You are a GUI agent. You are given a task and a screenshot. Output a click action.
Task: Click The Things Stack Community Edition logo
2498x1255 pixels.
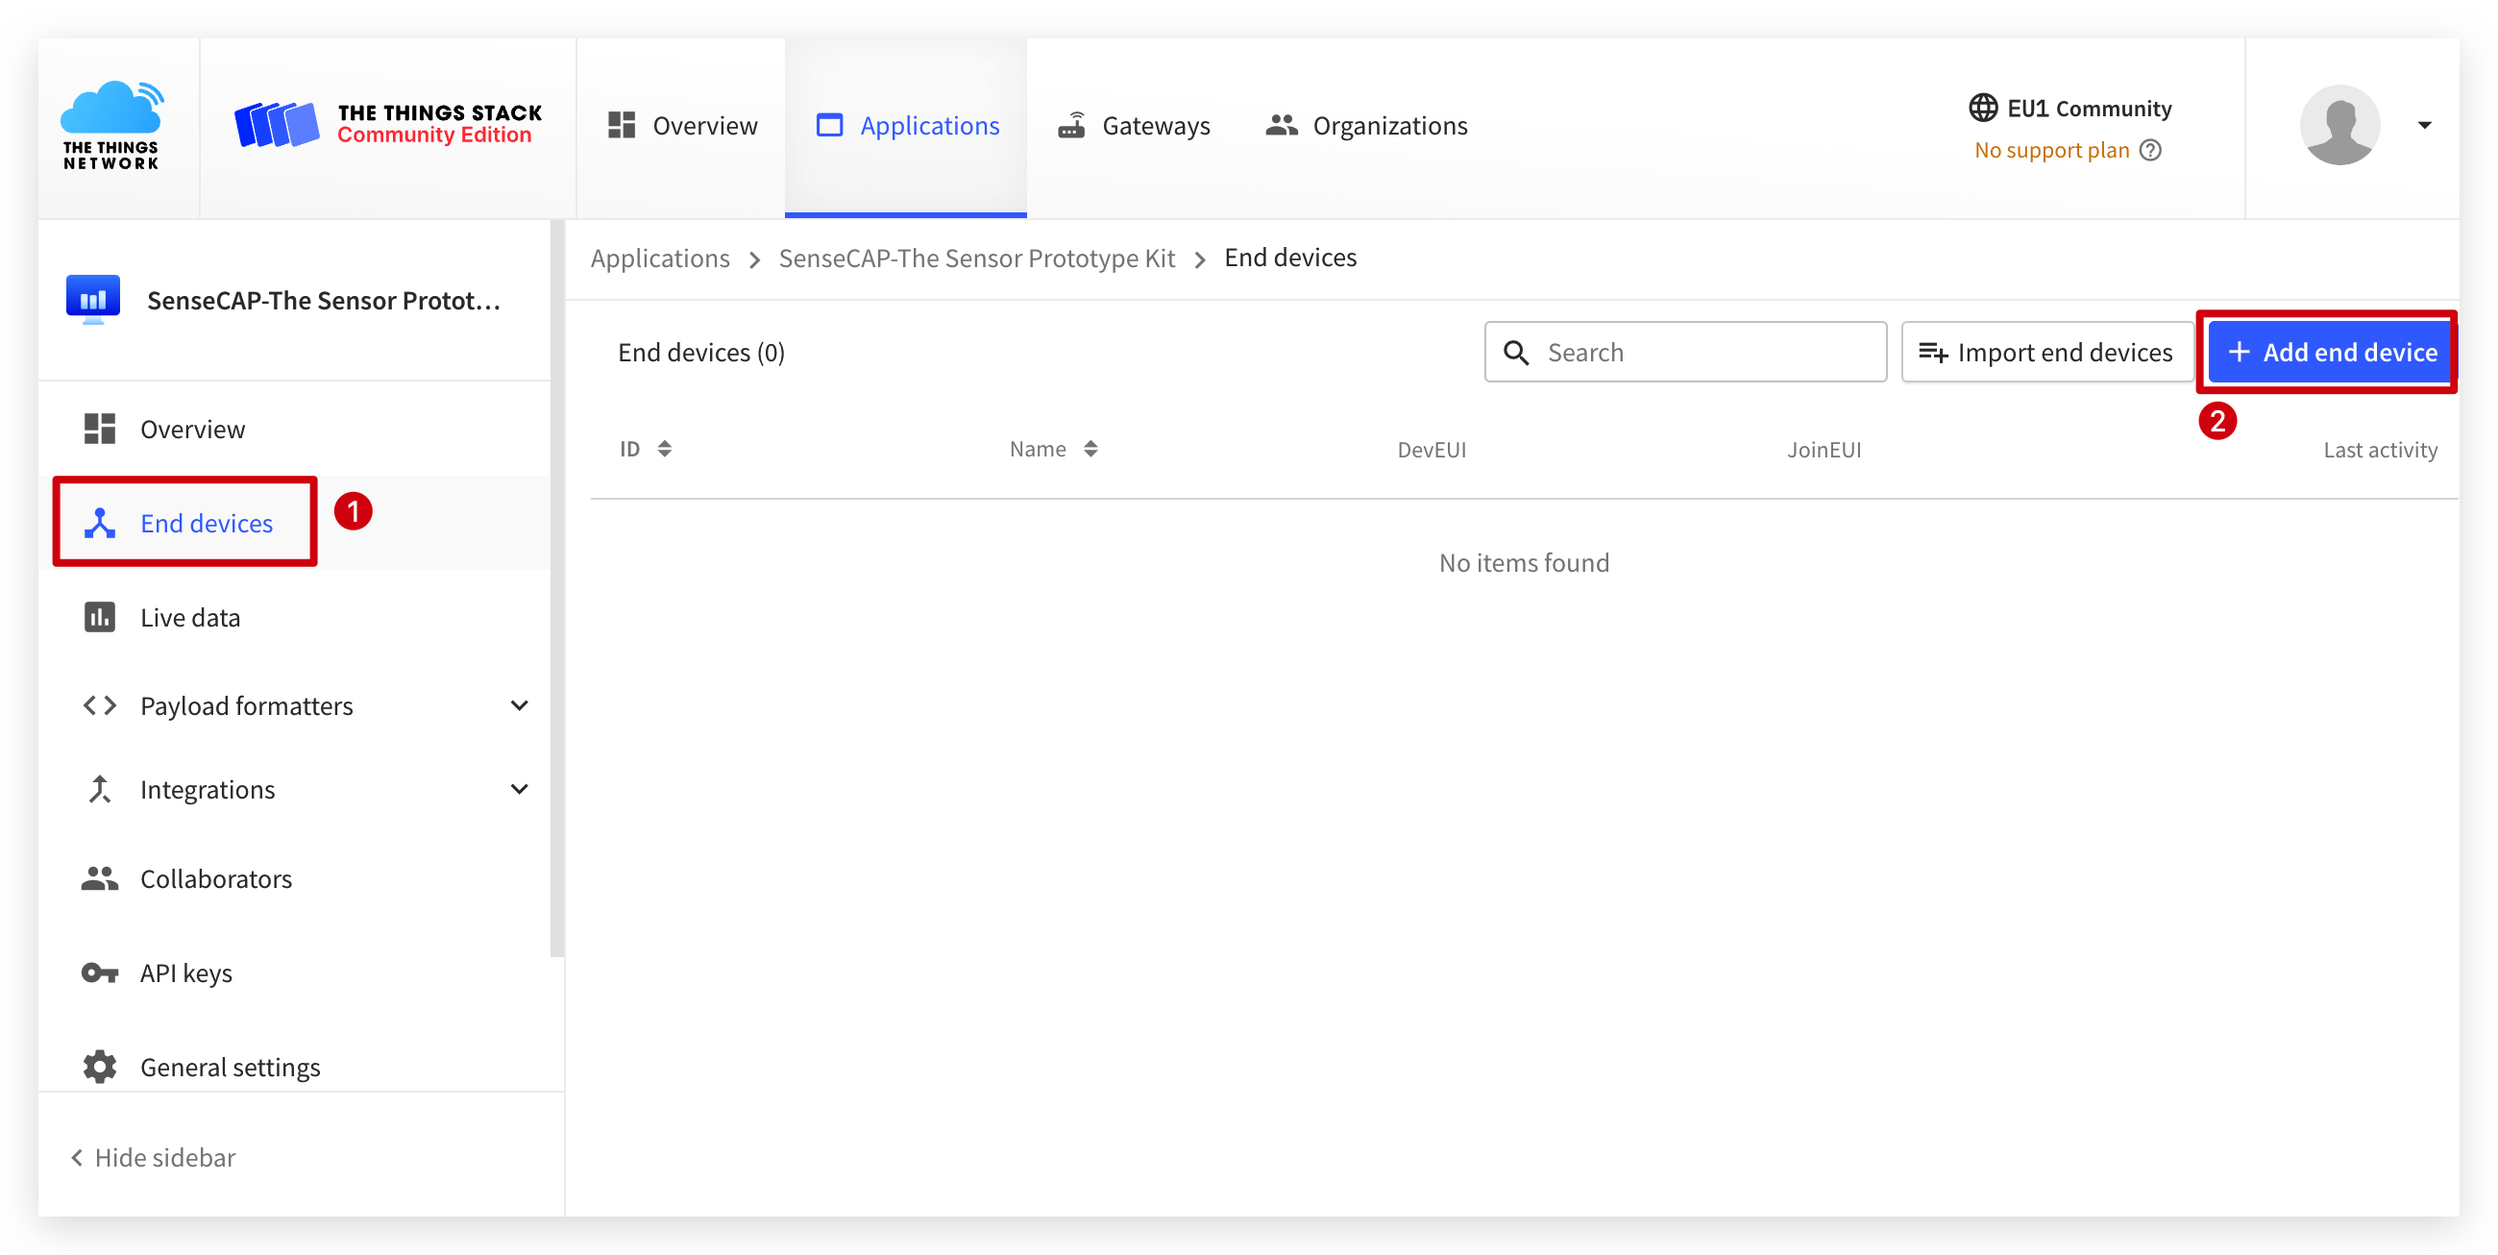(388, 125)
